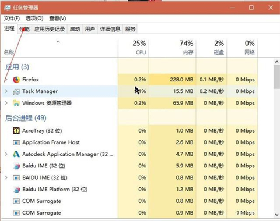Select the Autodesk Application Manager process name

[x=68, y=154]
